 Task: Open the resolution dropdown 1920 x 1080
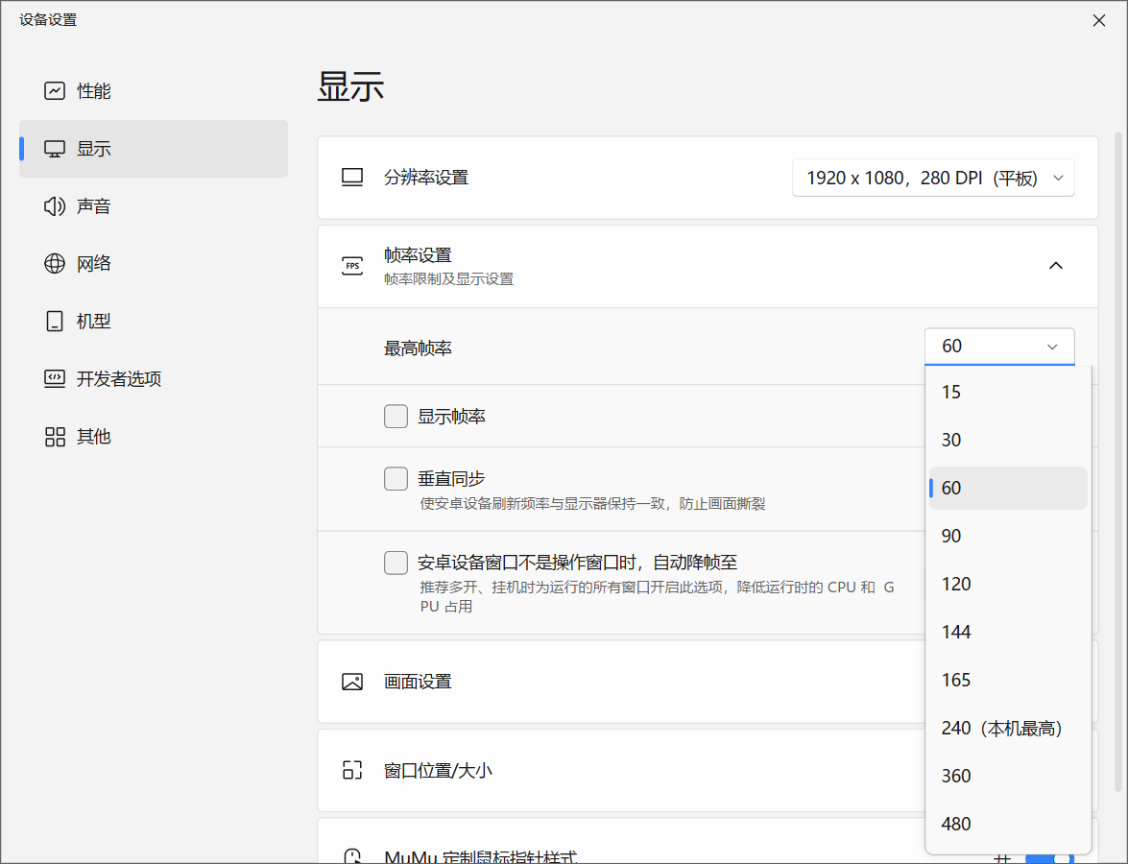click(x=933, y=178)
